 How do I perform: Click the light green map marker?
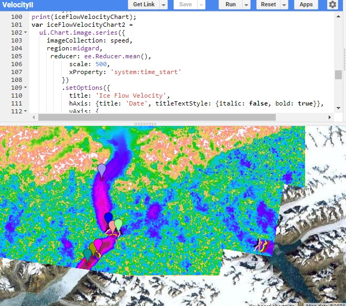[x=119, y=225]
